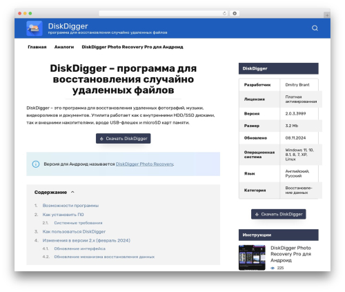The image size is (345, 292).
Task: Jump to Как установить ПО section
Action: 63,215
